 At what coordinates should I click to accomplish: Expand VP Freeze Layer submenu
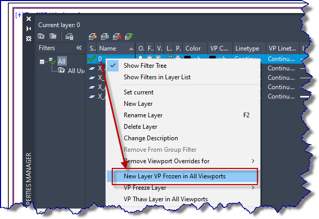click(x=183, y=188)
